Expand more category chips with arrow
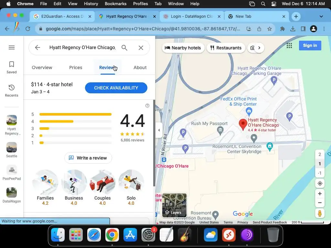331x248 pixels. point(259,48)
